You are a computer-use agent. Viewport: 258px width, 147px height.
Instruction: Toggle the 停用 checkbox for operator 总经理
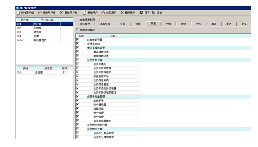(x=64, y=72)
